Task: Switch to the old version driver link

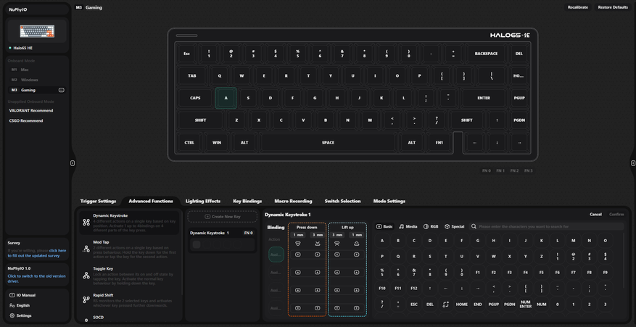Action: coord(36,278)
